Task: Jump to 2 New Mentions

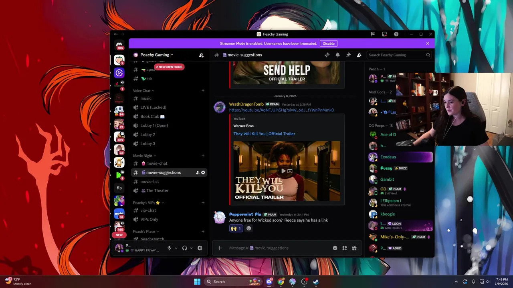Action: [169, 67]
